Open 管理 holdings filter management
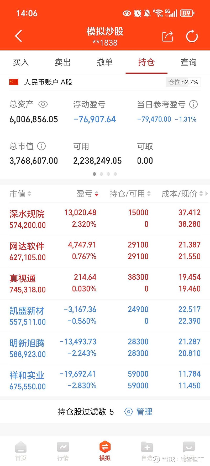The image size is (210, 466). coord(139,412)
